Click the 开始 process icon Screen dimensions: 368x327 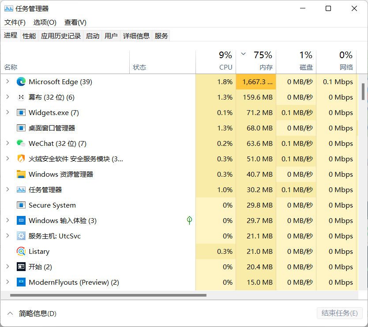21,267
